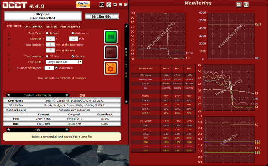This screenshot has width=268, height=166.
Task: Click the windows layout icon in Monitoring header
Action: (246, 5)
